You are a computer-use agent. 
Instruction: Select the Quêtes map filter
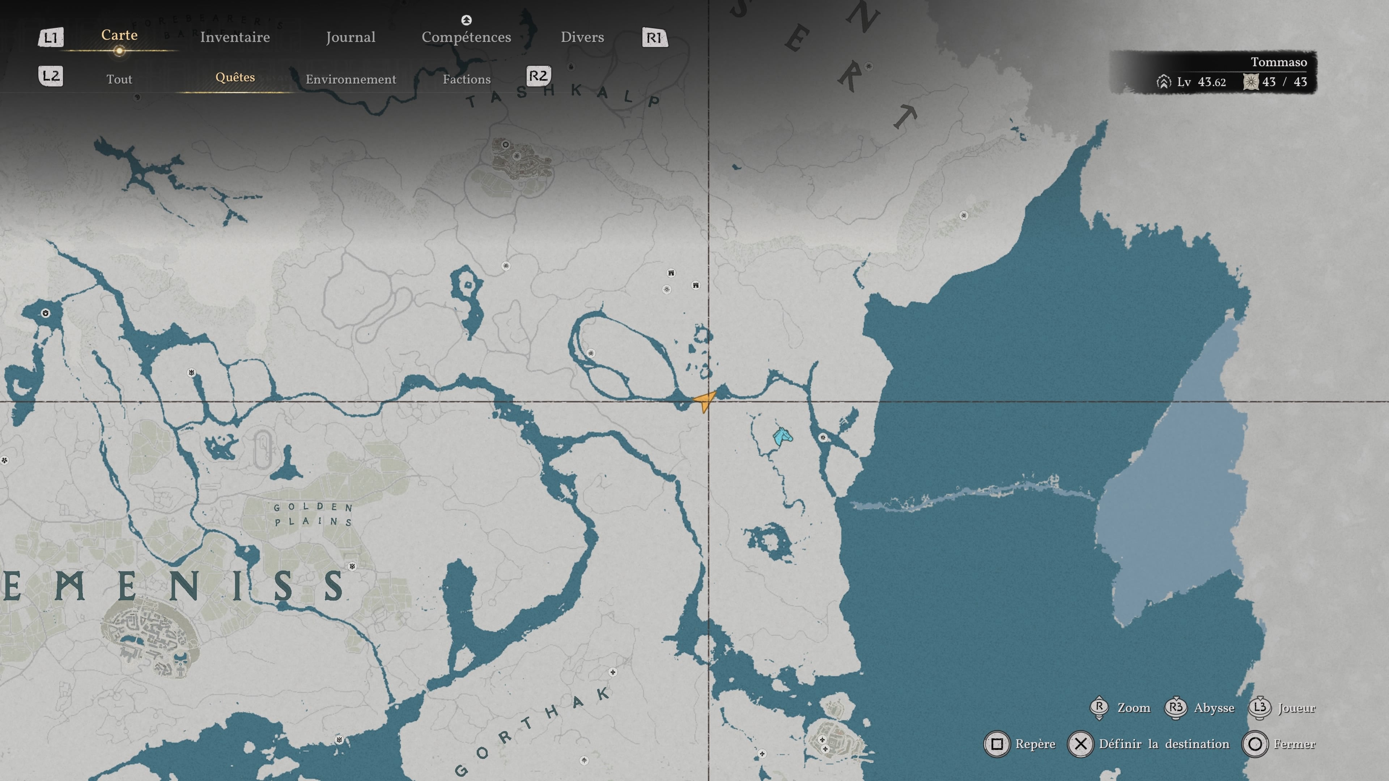[x=235, y=77]
